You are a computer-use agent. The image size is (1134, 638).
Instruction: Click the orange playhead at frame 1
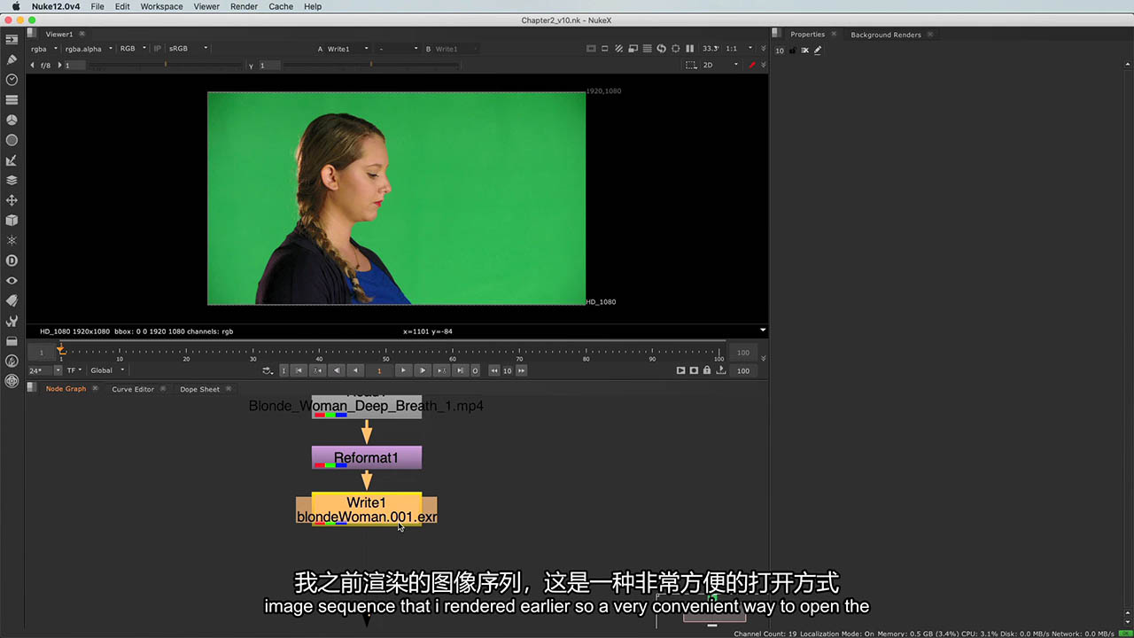[60, 348]
